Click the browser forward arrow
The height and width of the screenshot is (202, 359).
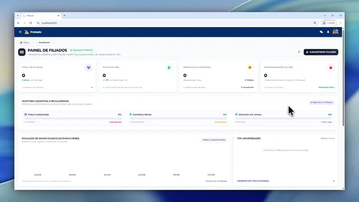[x=24, y=23]
